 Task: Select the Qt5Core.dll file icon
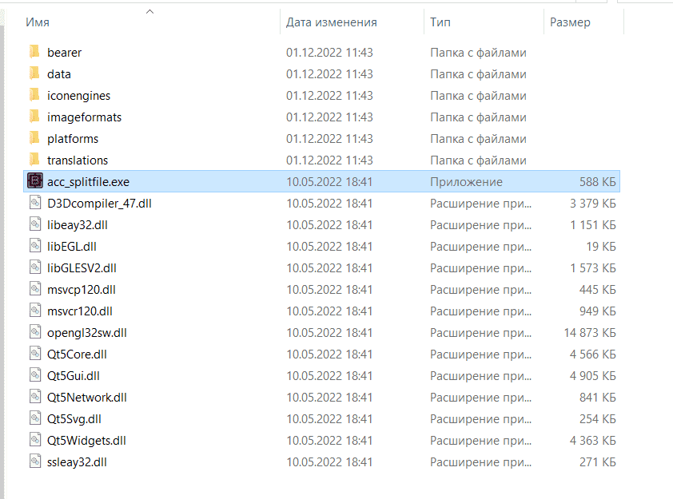point(35,353)
